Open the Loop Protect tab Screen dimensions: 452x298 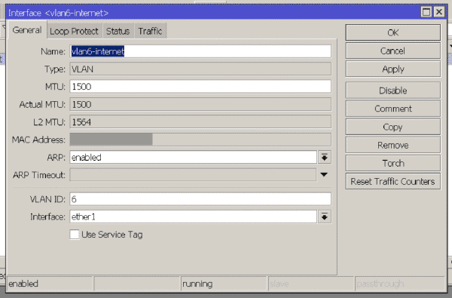[x=74, y=31]
